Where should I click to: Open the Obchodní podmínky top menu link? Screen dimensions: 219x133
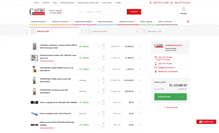pos(67,3)
